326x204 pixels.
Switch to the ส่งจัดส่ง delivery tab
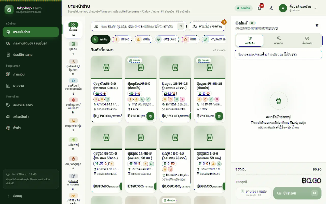coord(307,41)
